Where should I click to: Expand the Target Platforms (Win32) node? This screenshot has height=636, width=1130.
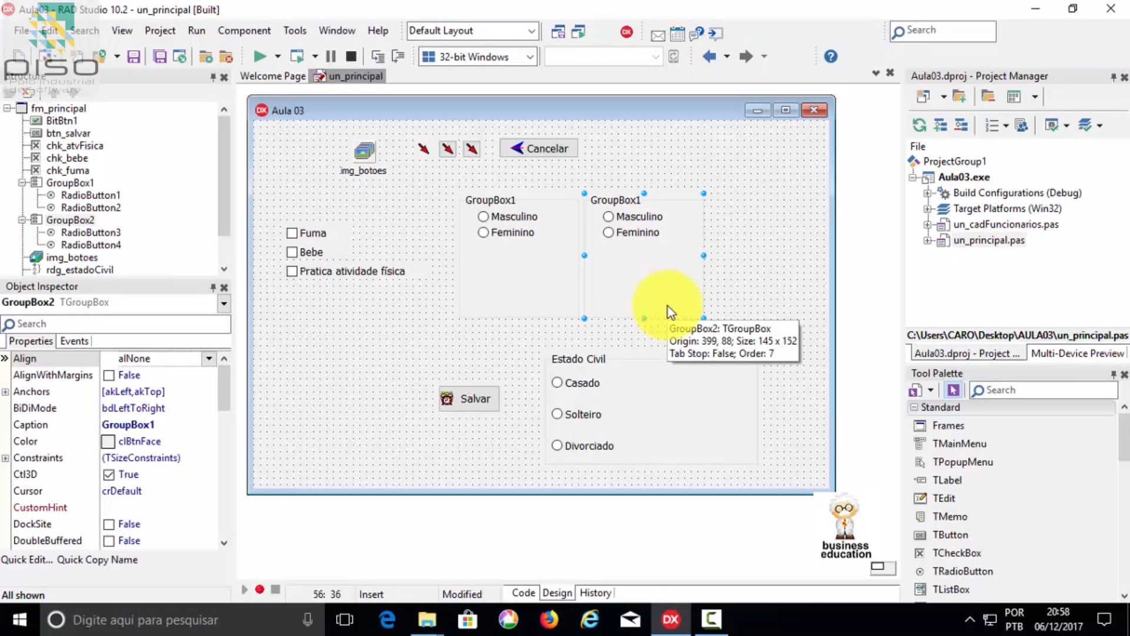tap(929, 208)
